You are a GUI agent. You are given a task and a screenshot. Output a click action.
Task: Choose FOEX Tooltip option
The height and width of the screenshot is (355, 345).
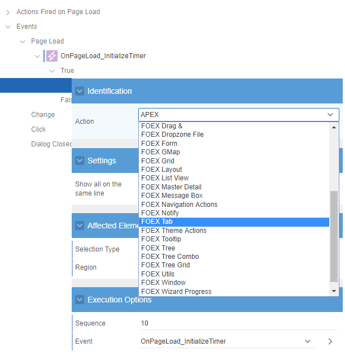tap(234, 239)
